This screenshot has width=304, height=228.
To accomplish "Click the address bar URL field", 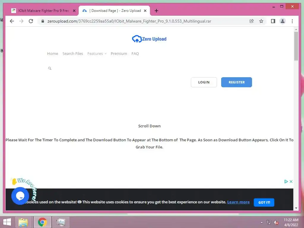I will coord(143,21).
